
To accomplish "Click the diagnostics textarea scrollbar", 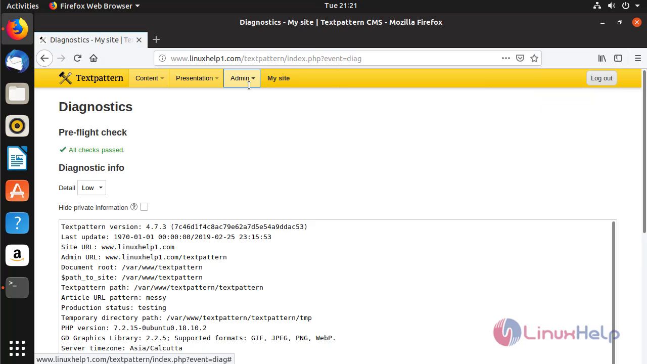I will coord(615,292).
